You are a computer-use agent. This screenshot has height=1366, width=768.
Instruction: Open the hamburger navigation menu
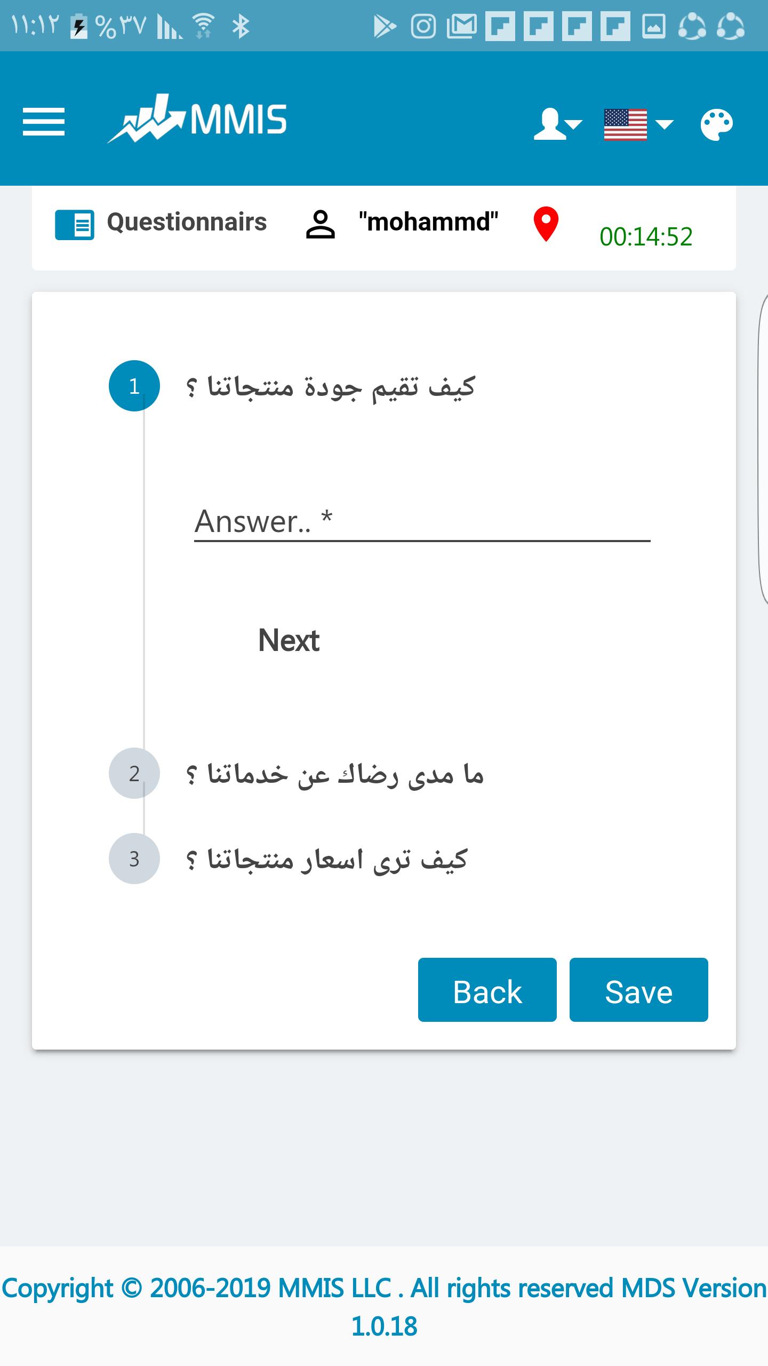(x=44, y=122)
